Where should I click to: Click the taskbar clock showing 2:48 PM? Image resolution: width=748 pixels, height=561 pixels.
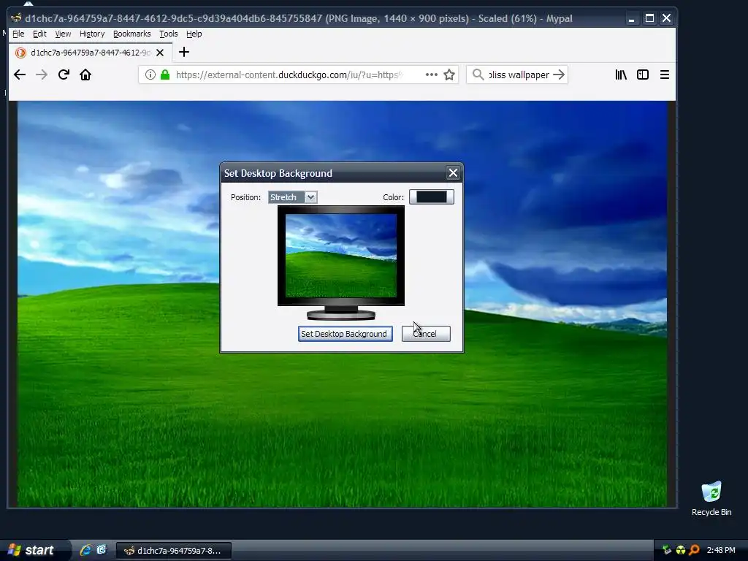coord(721,550)
